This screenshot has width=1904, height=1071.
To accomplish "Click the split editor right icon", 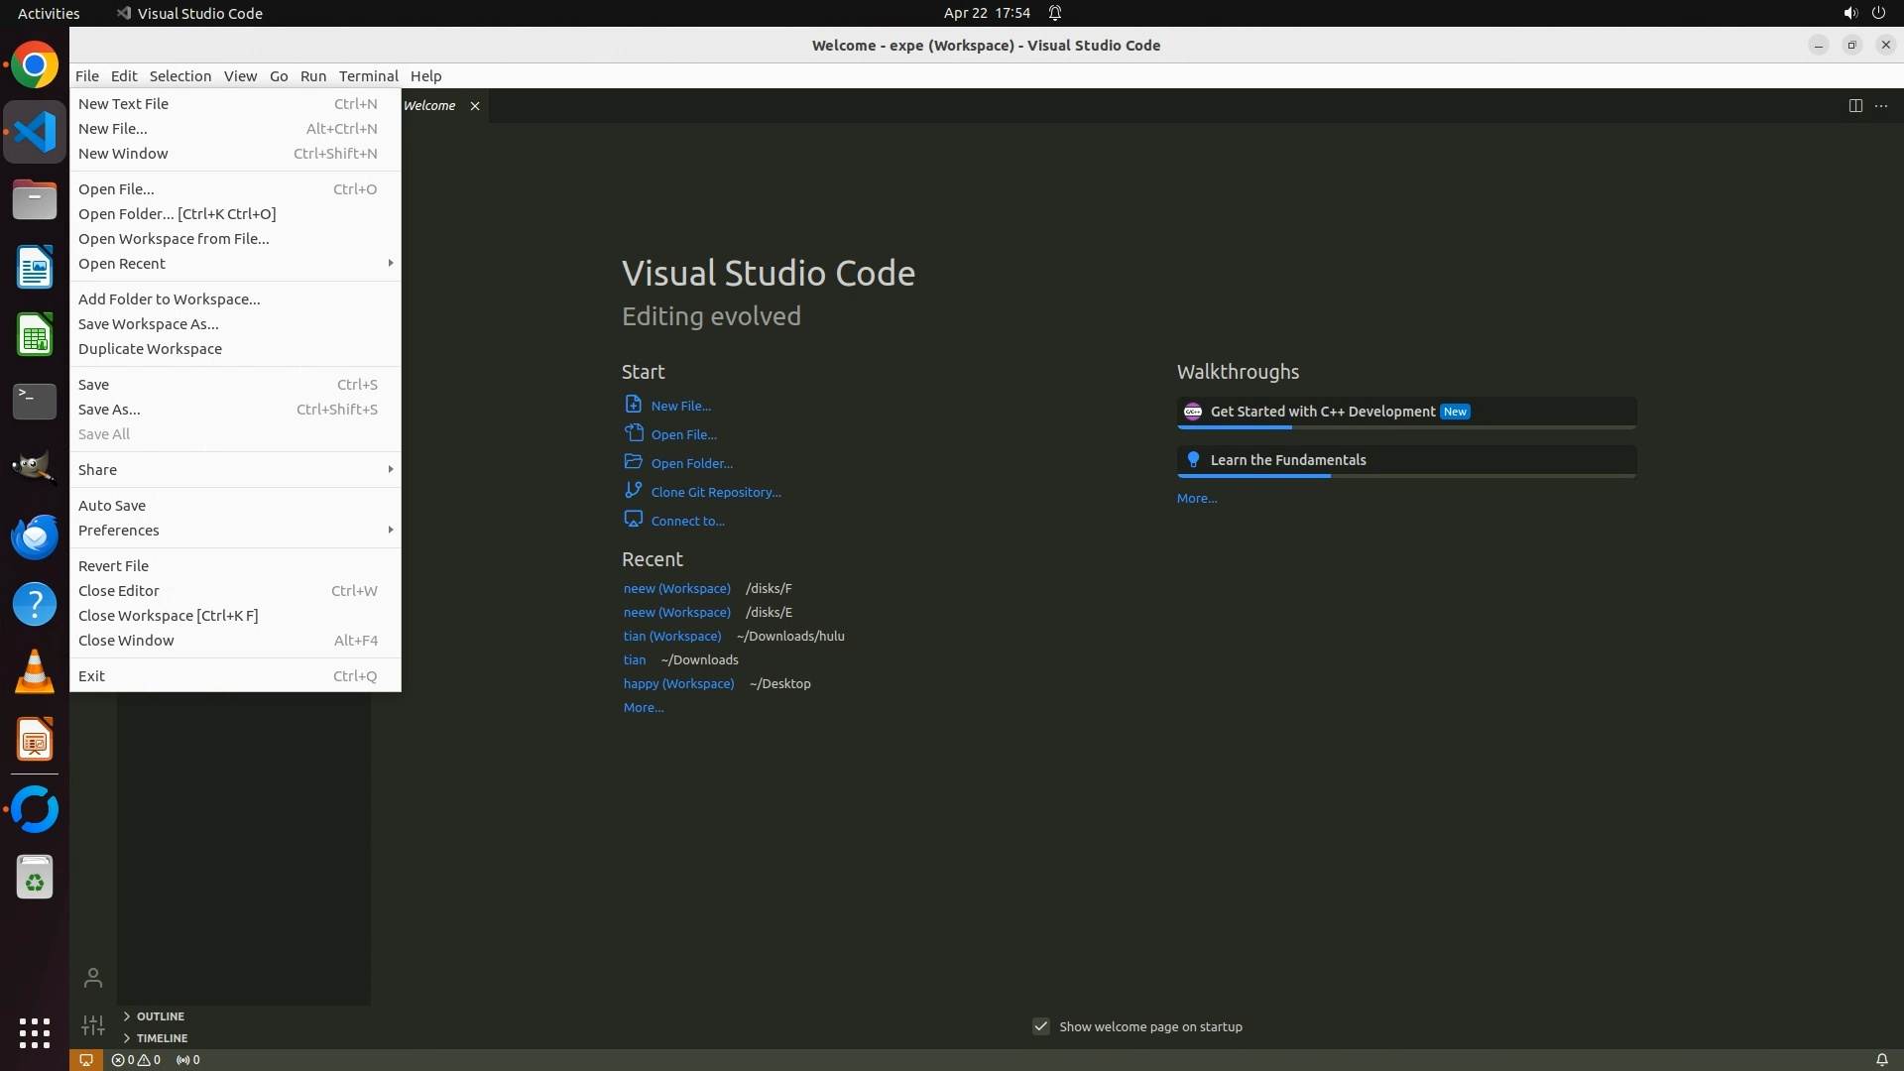I will coord(1854,106).
